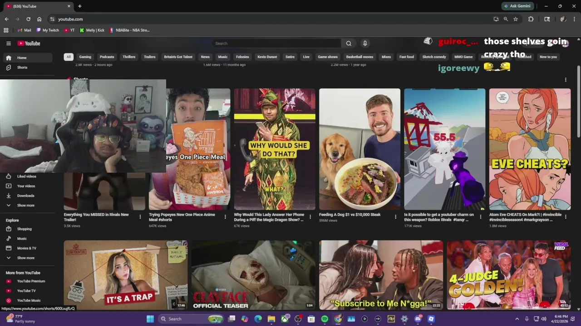Open options for Feeding A Dog short
581x326 pixels.
click(395, 217)
